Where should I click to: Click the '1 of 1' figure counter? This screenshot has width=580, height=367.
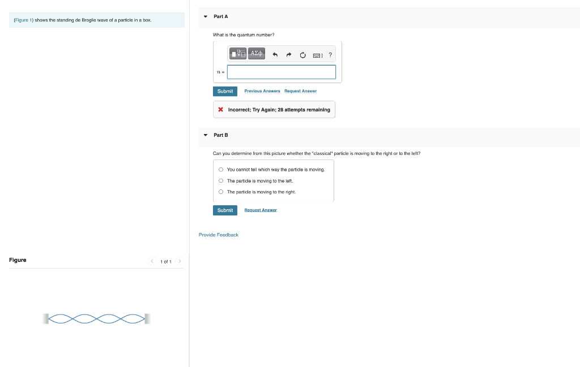pyautogui.click(x=166, y=261)
